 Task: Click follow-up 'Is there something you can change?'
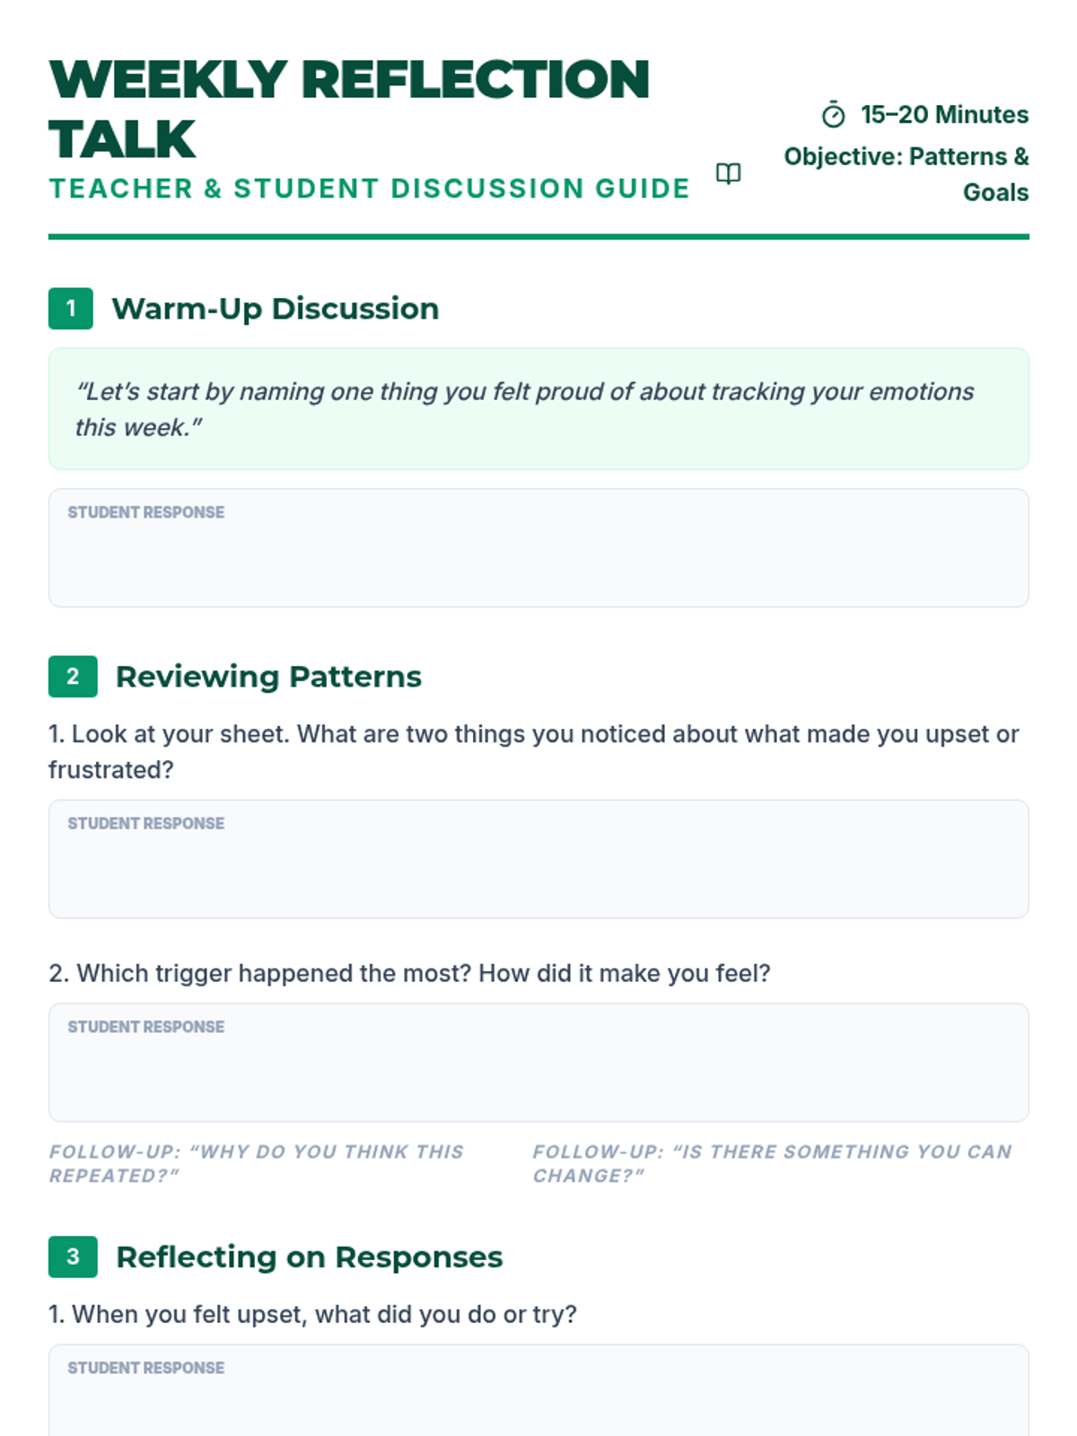pos(773,1163)
